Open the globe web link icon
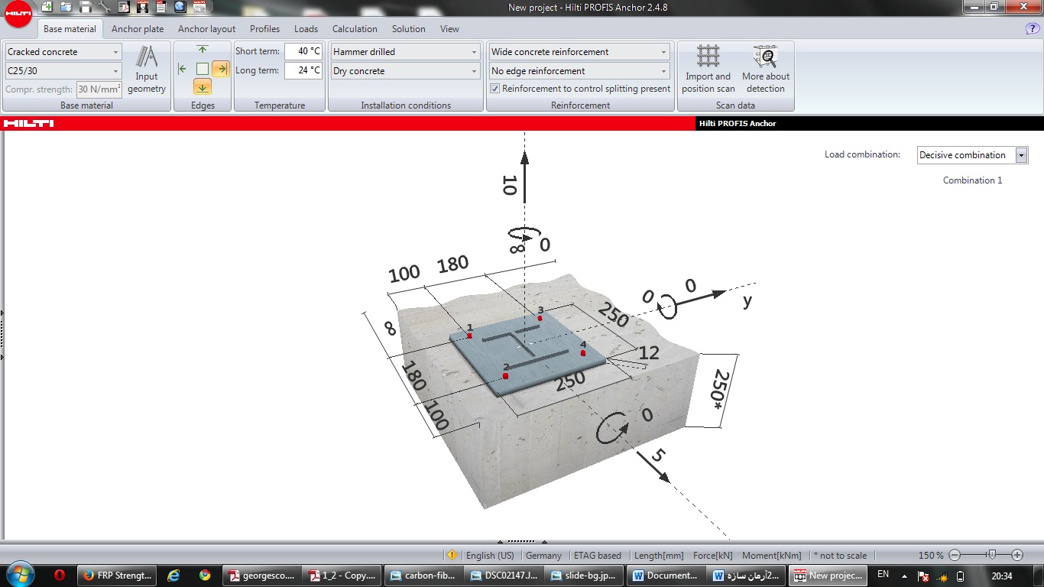Viewport: 1044px width, 587px height. (180, 7)
